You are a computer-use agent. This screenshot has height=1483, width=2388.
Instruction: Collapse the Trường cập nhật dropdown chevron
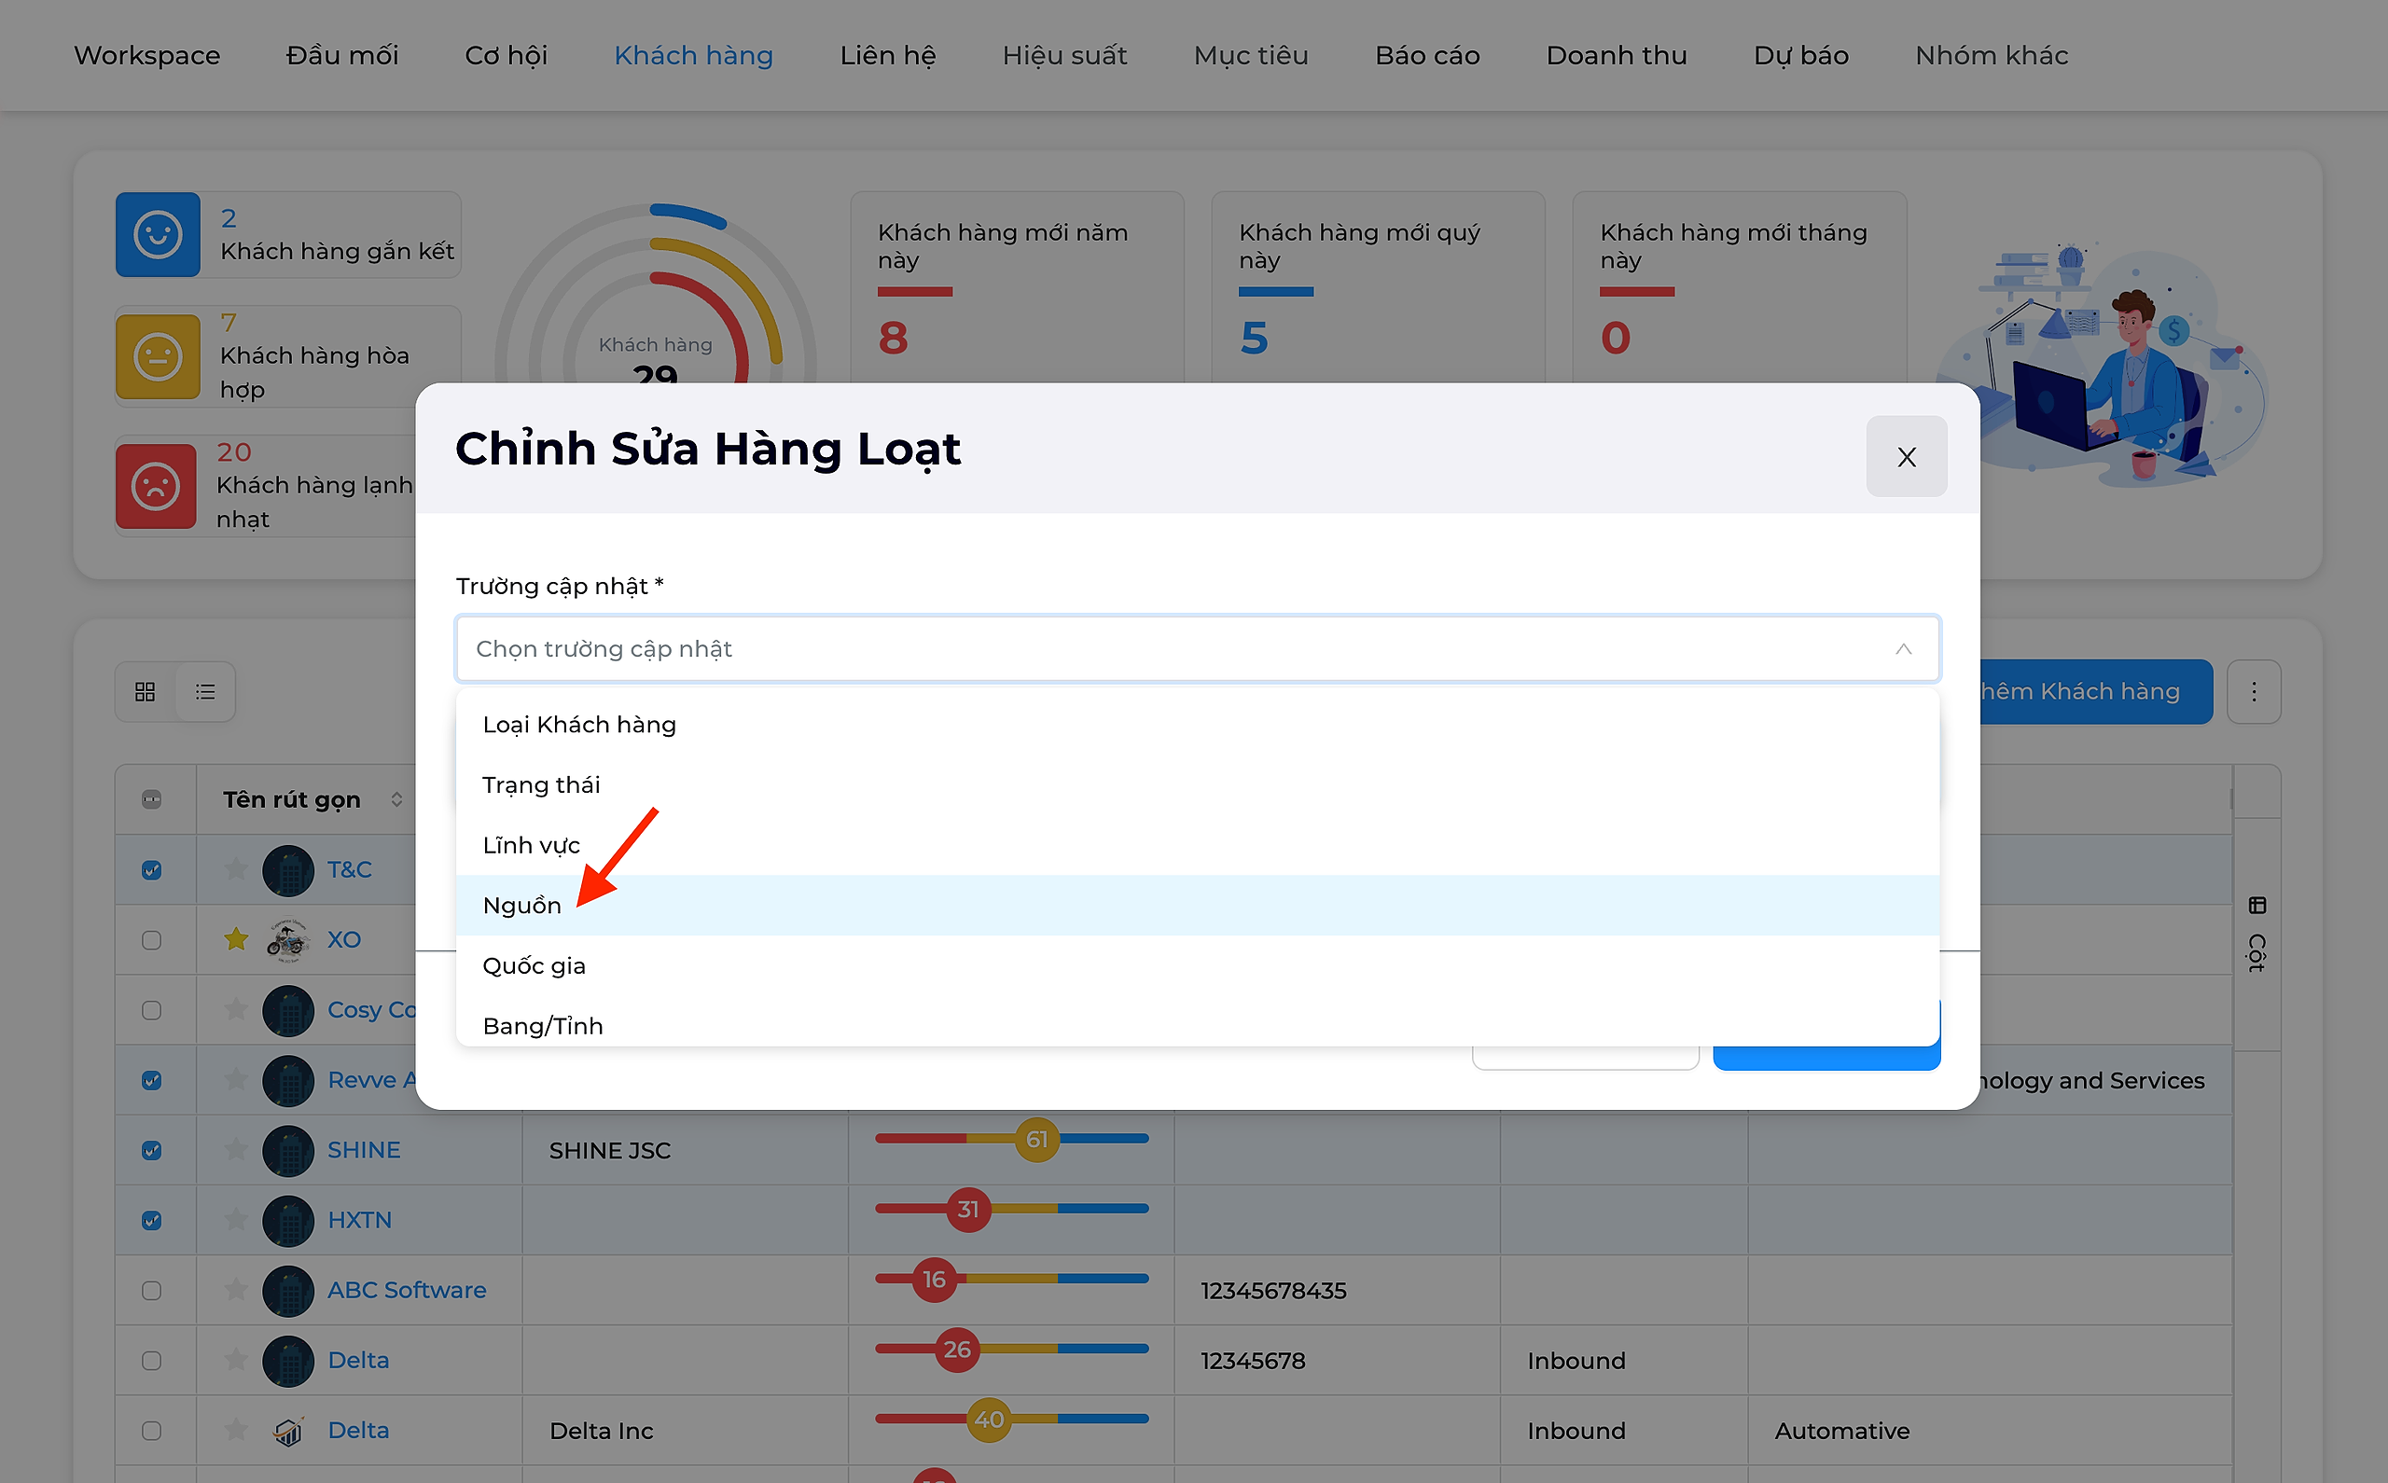point(1903,648)
